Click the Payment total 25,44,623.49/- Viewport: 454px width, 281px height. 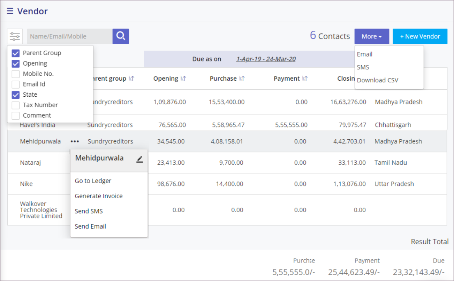tap(353, 272)
